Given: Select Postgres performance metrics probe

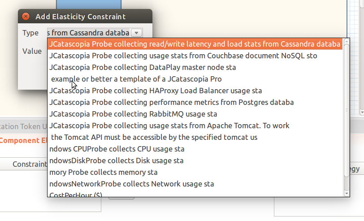Looking at the screenshot, I should click(172, 103).
